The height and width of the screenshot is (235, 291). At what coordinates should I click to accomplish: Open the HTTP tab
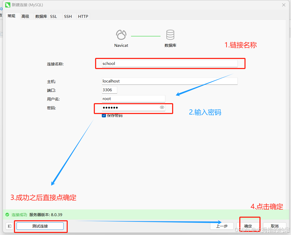point(83,16)
